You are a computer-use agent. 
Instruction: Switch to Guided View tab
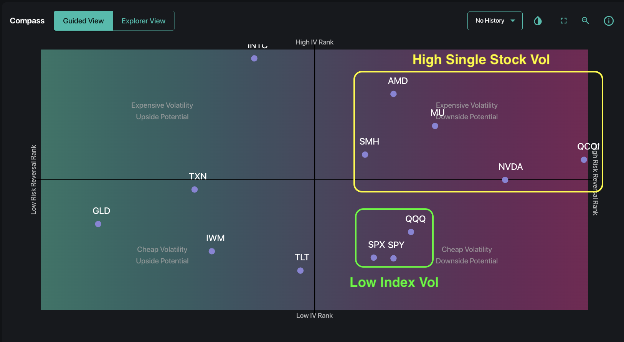[83, 21]
